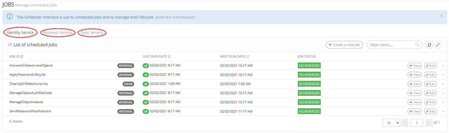
Task: Click green success check for CleanUpInWeboAccounts
Action: [x=146, y=84]
